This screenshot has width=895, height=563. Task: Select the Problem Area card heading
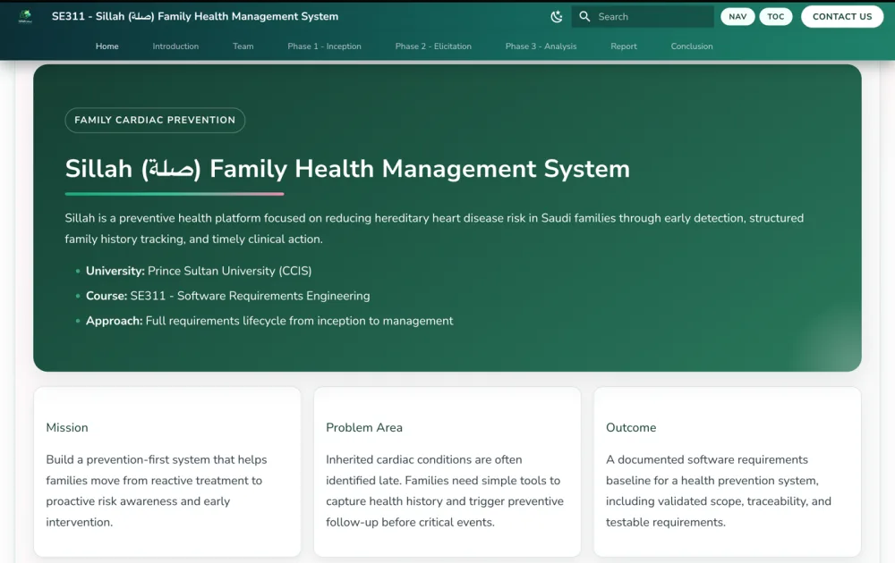[364, 428]
